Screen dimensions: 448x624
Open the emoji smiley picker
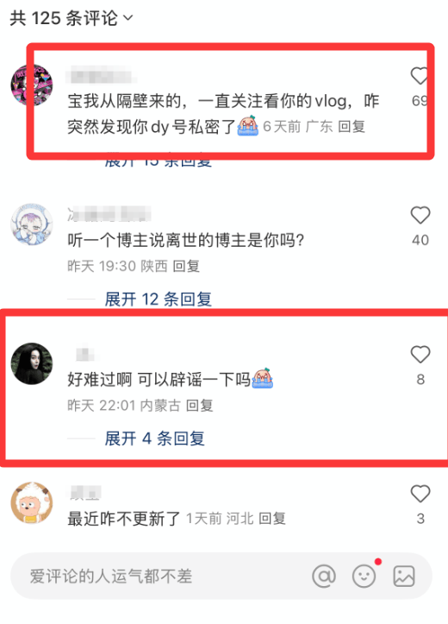pyautogui.click(x=364, y=576)
